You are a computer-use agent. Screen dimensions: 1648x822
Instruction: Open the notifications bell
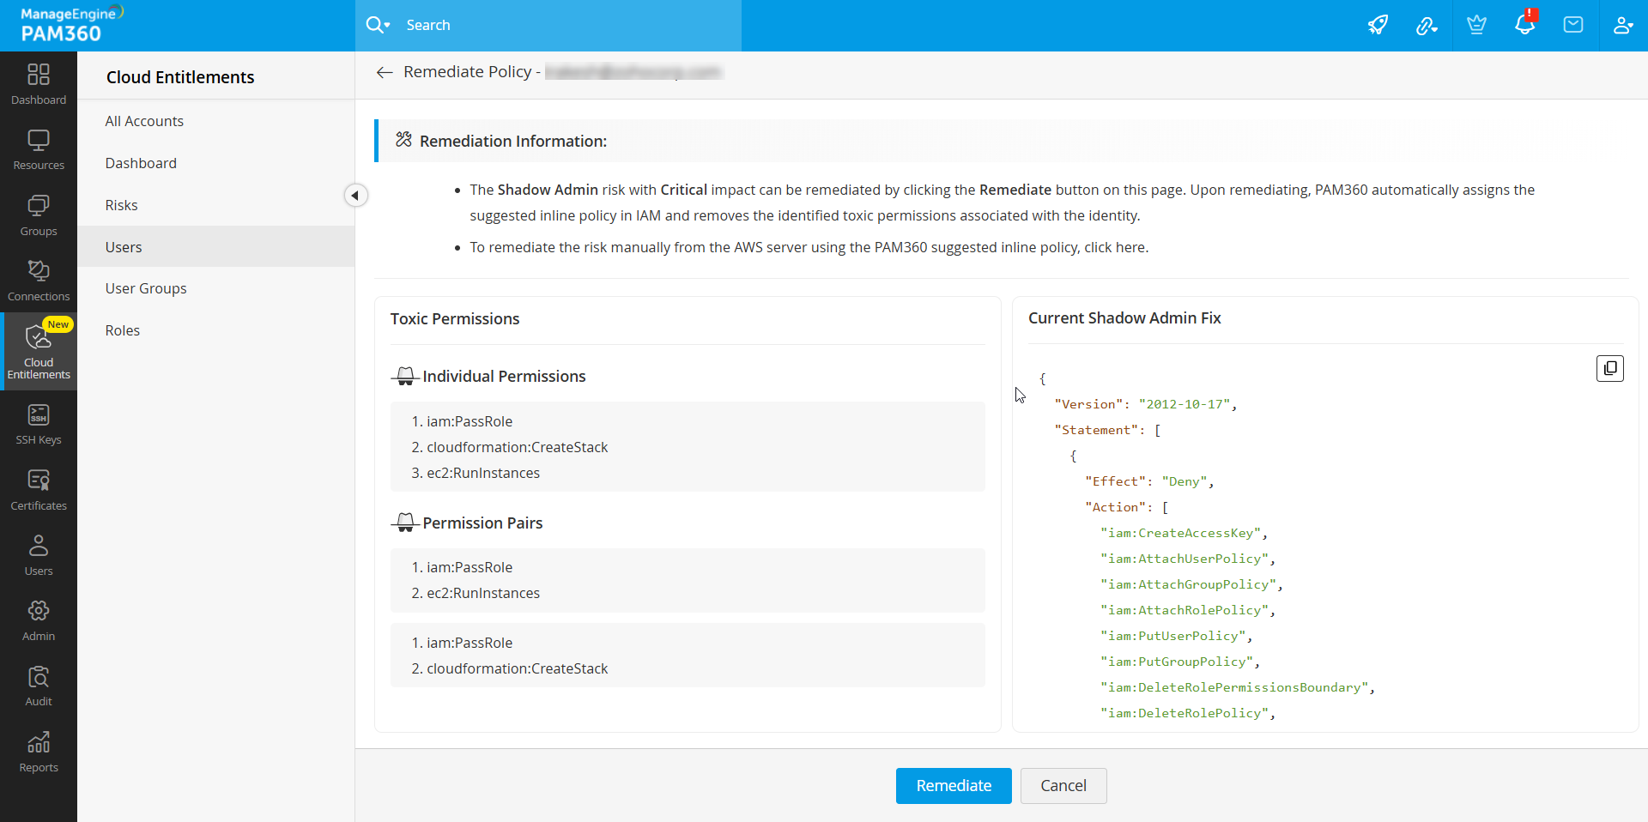pos(1524,25)
